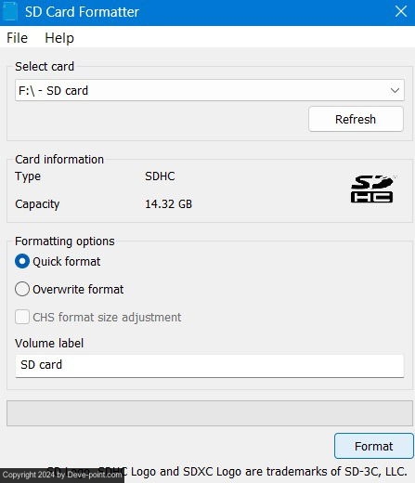Focus the Volume label text field

pyautogui.click(x=210, y=366)
